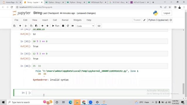Open the File menu

click(x=16, y=20)
